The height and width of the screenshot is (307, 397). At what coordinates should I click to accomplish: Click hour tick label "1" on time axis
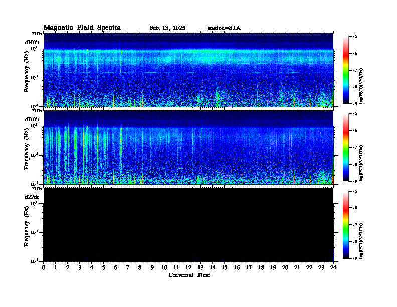[x=56, y=268]
